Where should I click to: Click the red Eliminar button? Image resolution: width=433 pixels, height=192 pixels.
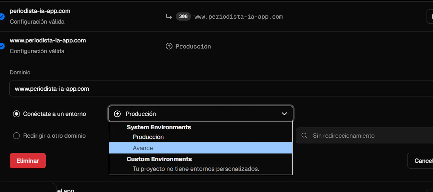click(28, 161)
